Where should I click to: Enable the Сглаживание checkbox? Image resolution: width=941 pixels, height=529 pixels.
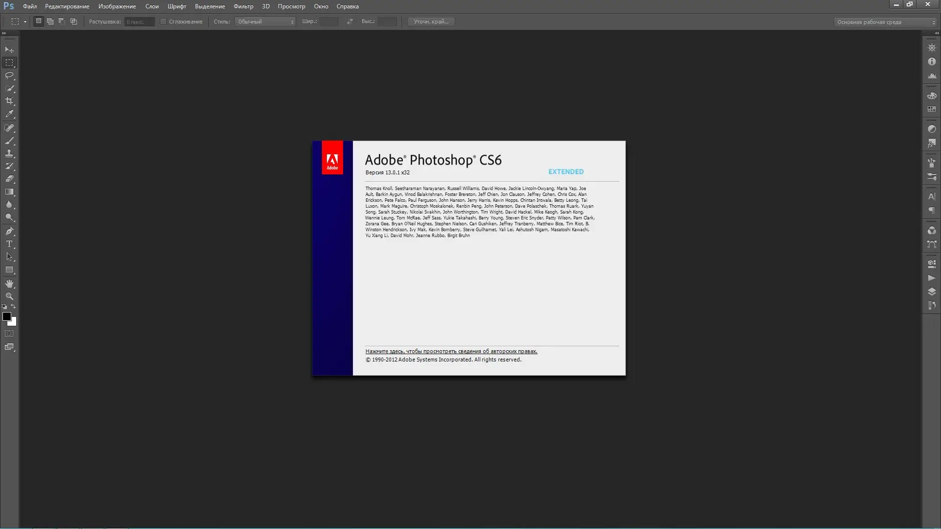(x=163, y=22)
